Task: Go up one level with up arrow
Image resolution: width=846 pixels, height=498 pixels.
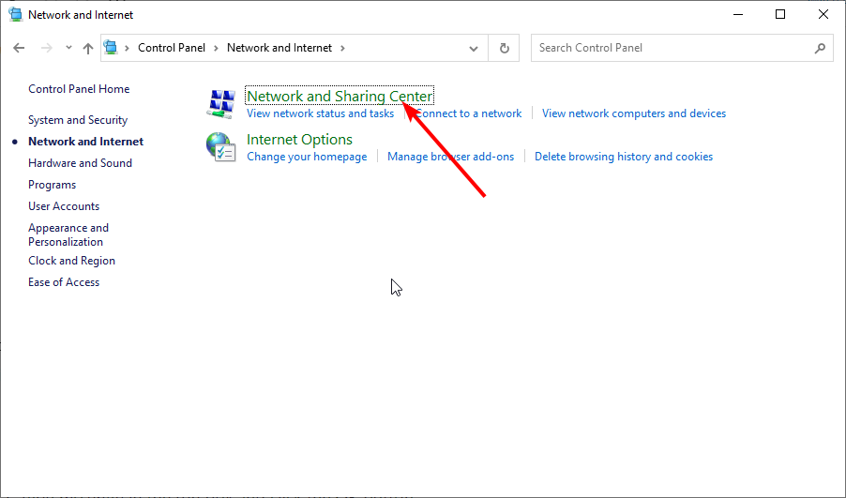Action: 88,48
